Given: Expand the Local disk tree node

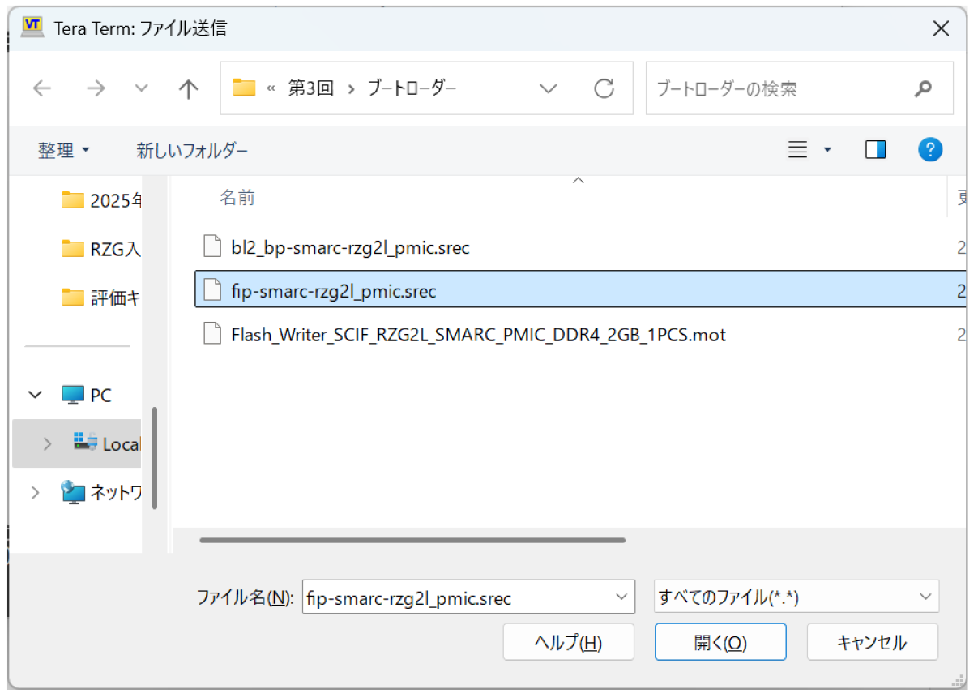Looking at the screenshot, I should tap(48, 443).
